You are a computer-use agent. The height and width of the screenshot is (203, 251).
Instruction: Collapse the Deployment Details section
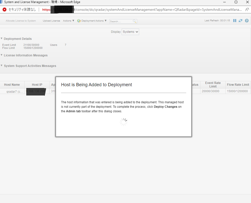click(x=2, y=39)
